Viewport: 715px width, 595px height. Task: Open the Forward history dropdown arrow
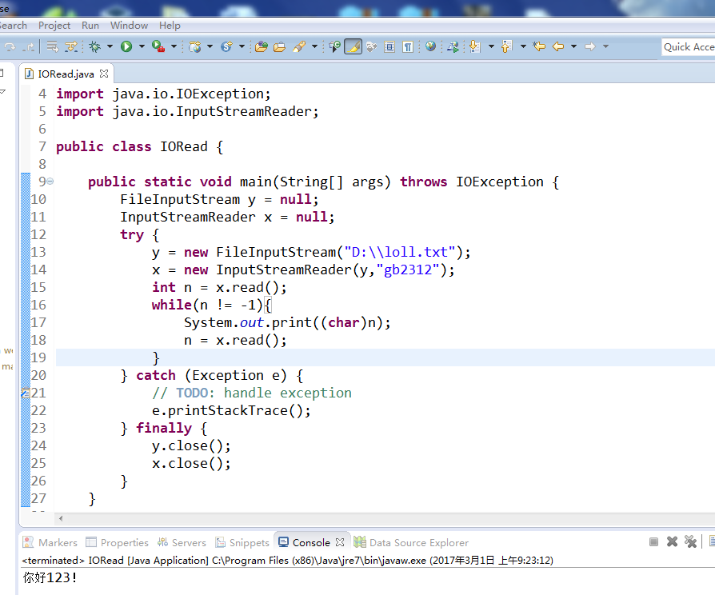pos(606,46)
